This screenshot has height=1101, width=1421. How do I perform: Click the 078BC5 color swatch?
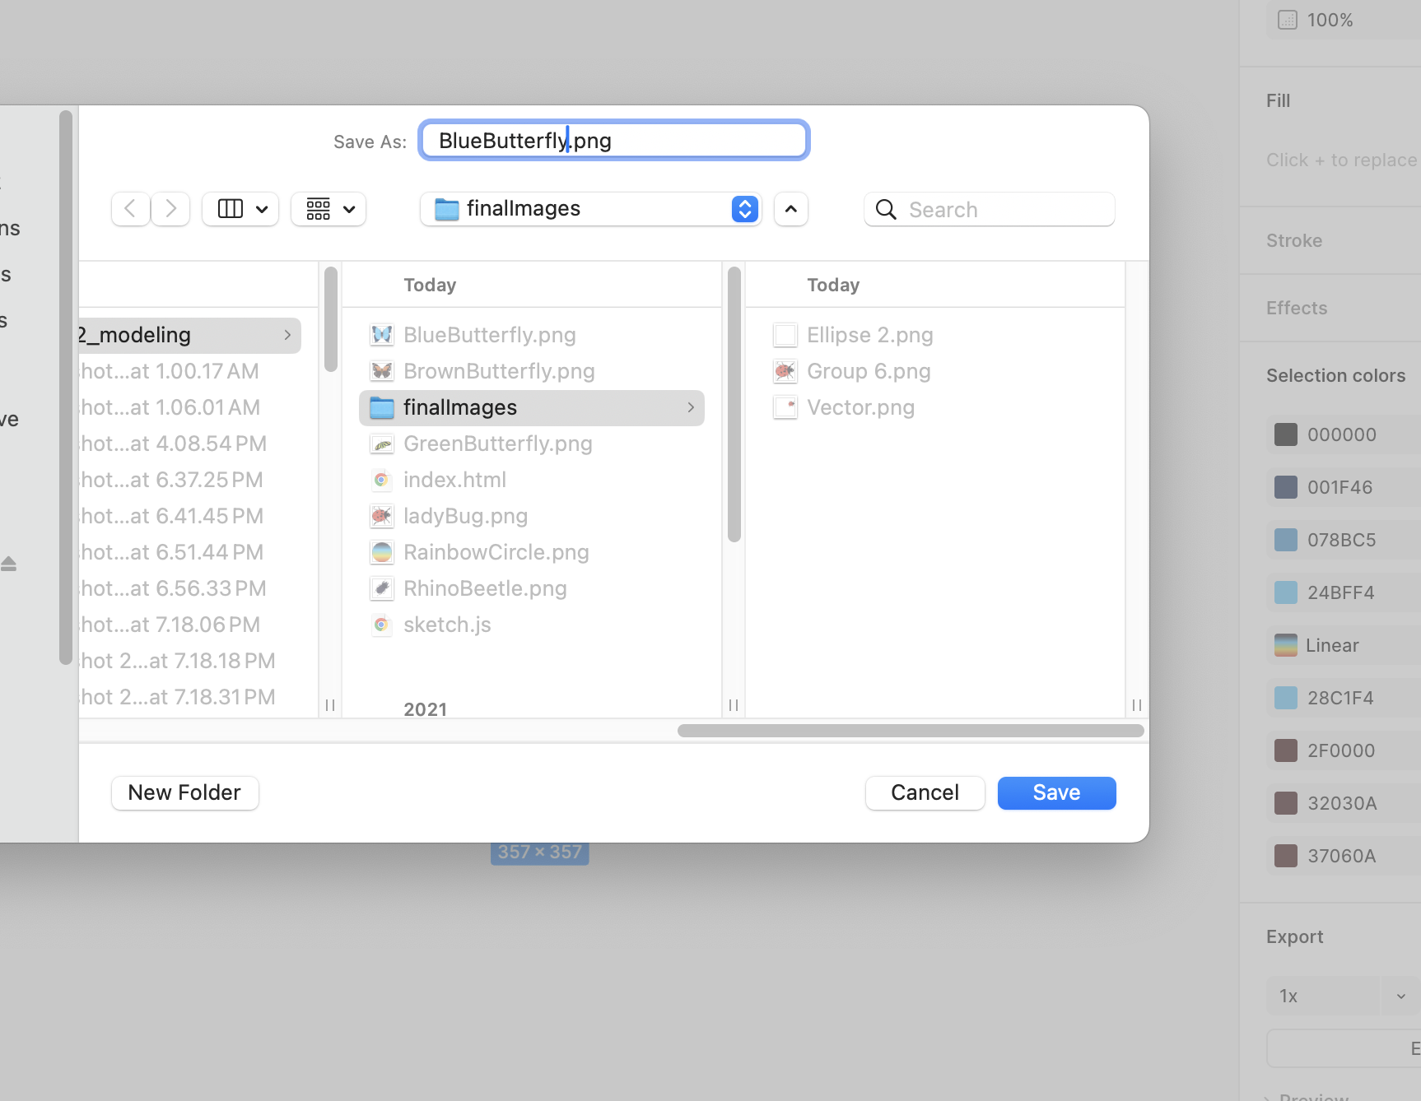1285,540
